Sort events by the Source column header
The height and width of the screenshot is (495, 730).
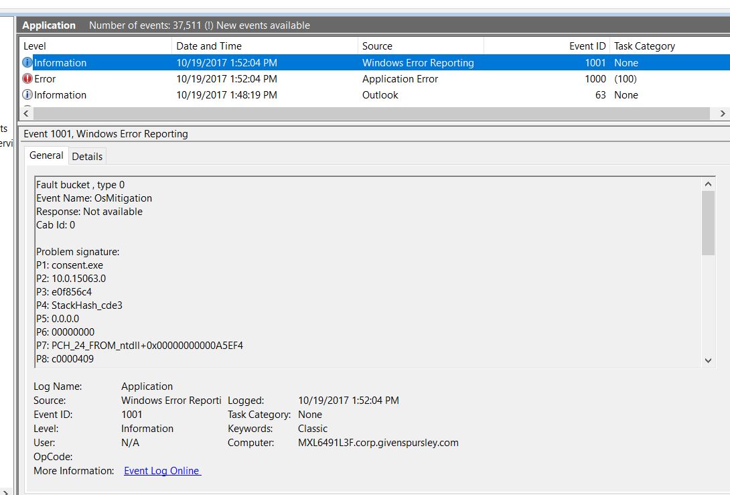pyautogui.click(x=421, y=46)
